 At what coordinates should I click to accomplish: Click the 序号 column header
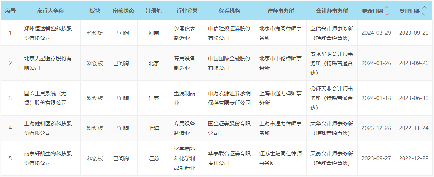click(x=10, y=11)
